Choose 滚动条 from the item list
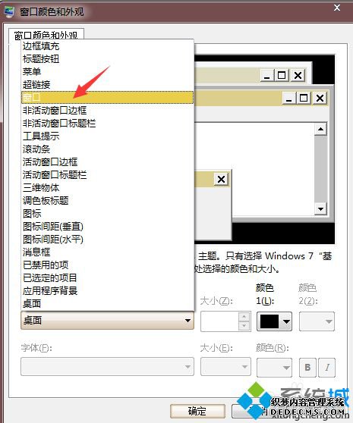Viewport: 353px width, 423px height. (x=107, y=149)
